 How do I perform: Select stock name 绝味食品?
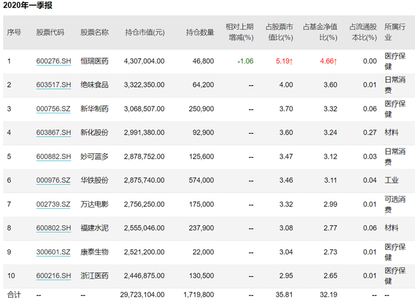click(95, 85)
